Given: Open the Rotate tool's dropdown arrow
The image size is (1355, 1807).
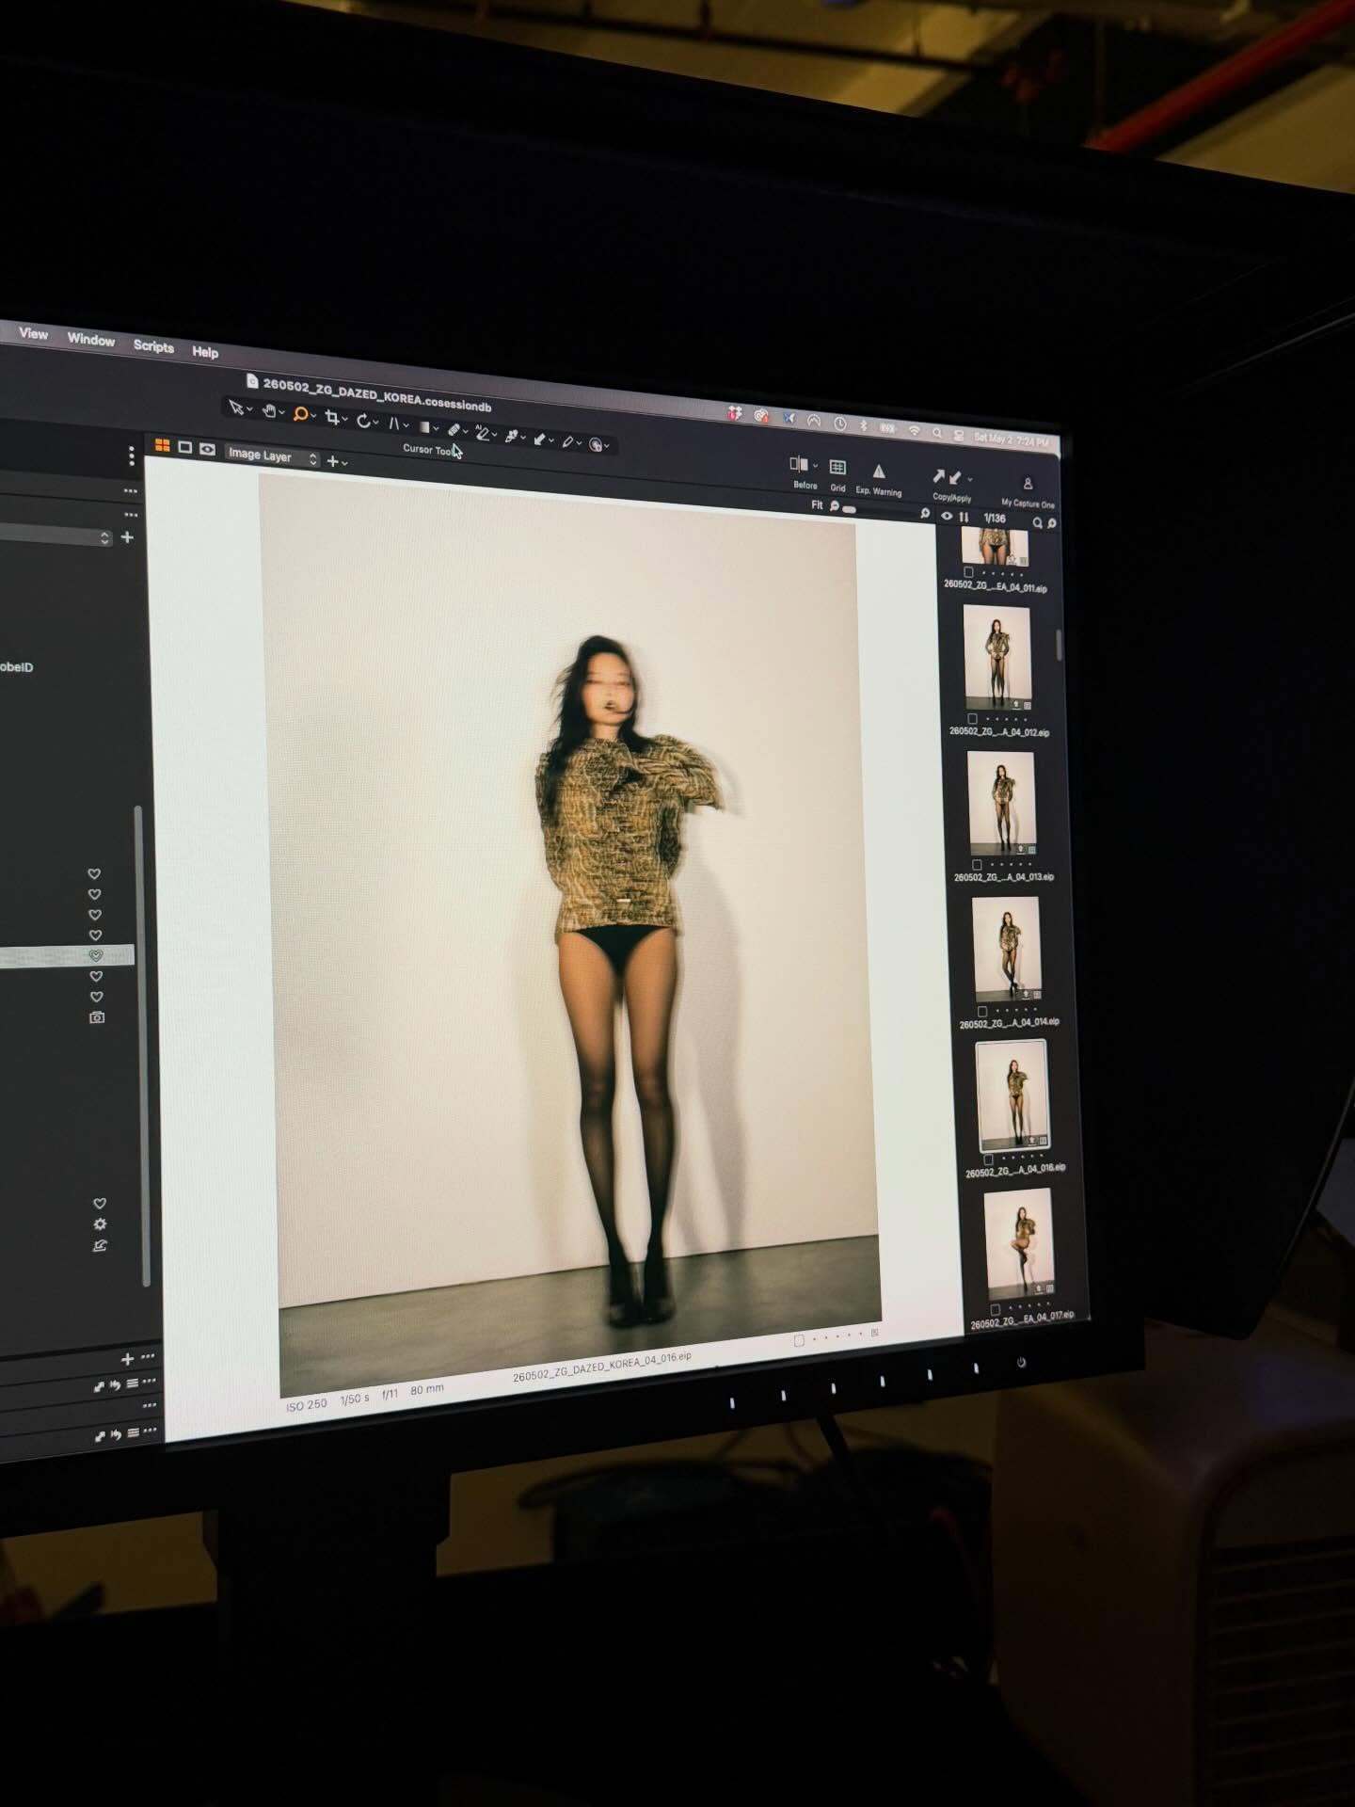Looking at the screenshot, I should pos(375,423).
